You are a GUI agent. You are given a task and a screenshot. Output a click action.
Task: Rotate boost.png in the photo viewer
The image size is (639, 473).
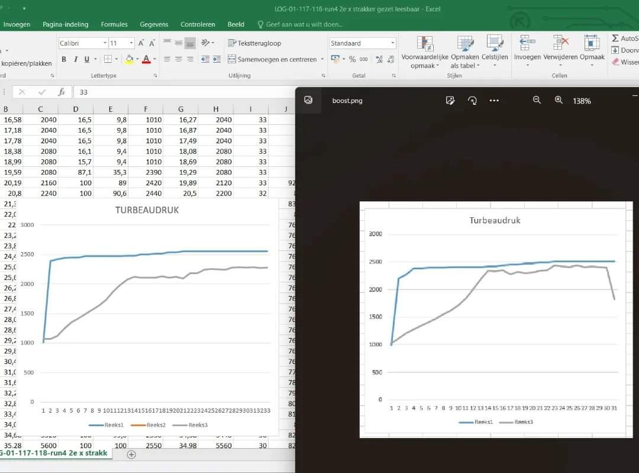[x=472, y=100]
